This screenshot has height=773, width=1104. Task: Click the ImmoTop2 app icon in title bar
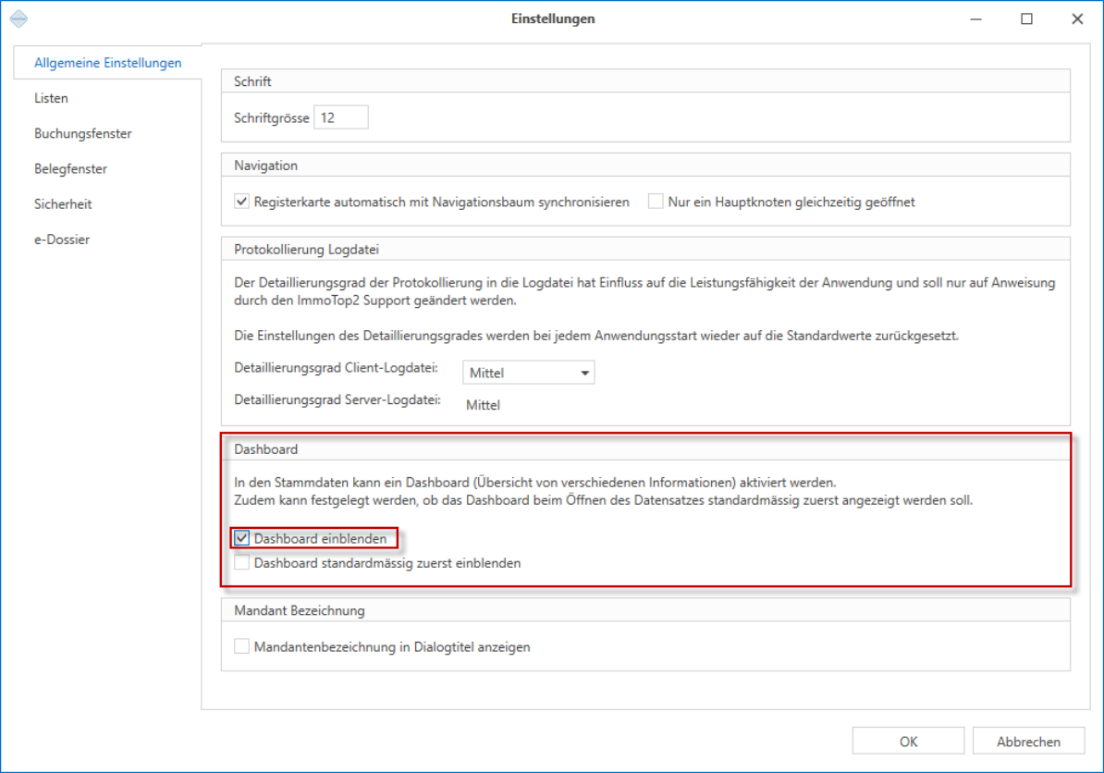(x=19, y=19)
